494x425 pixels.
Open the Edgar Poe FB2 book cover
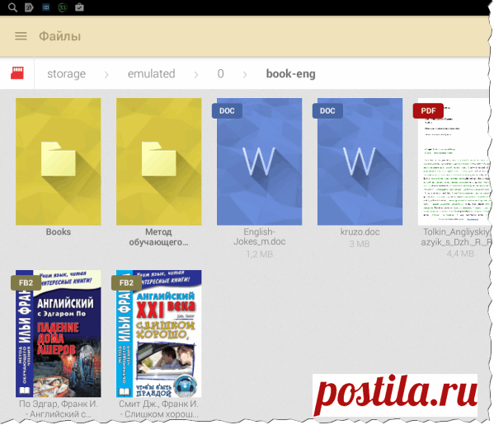point(59,334)
